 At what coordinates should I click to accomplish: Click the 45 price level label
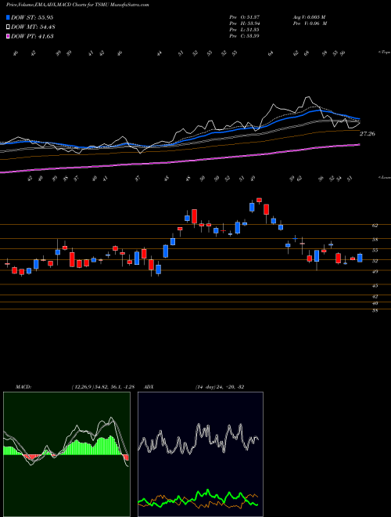[x=375, y=286]
